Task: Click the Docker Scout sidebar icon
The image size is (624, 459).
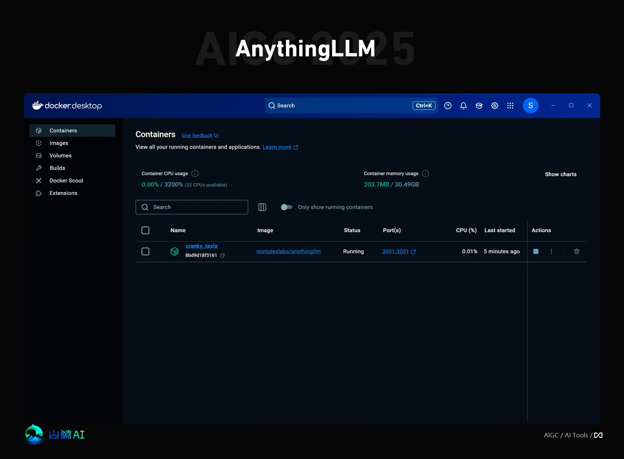Action: 39,180
